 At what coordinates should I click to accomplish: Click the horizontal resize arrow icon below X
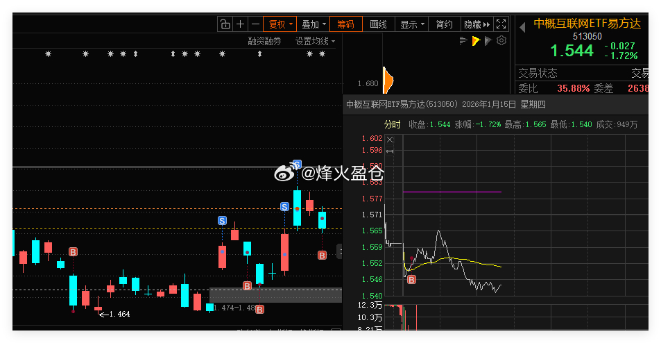pyautogui.click(x=390, y=151)
